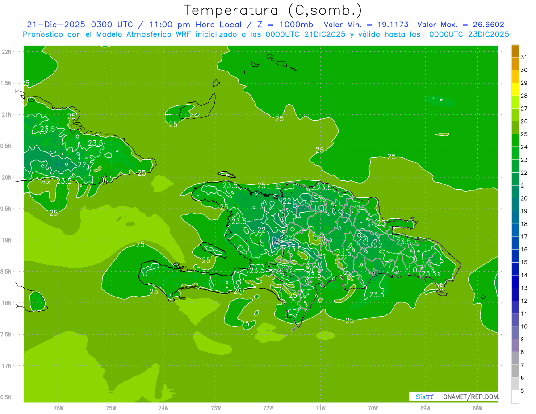Click the 'ONAMET/REP.DOM.' credit box
536x414 pixels.
click(456, 397)
